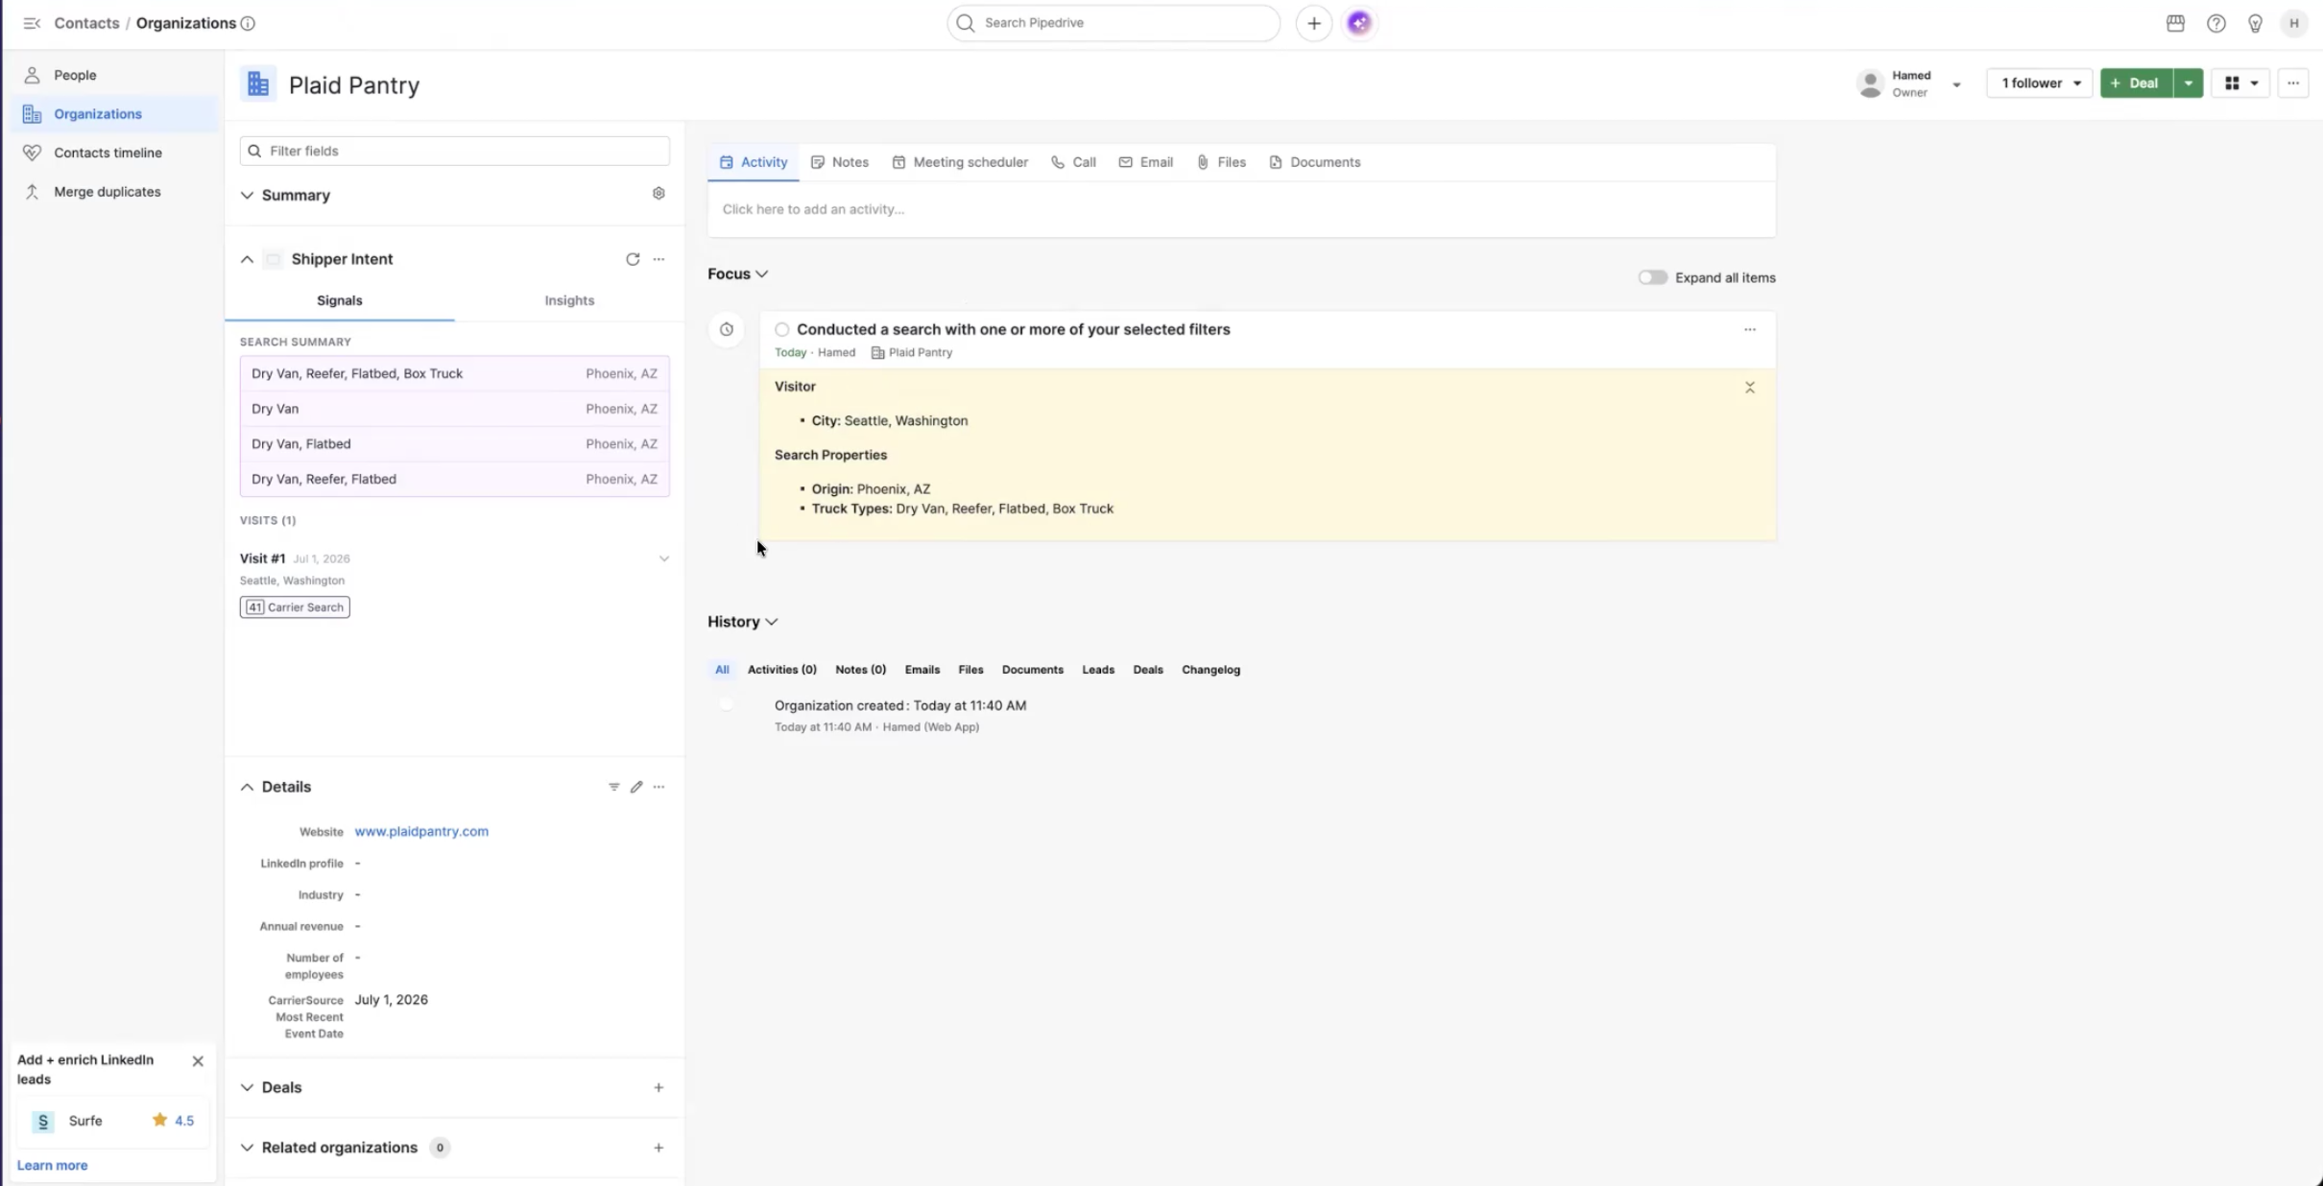Screen dimensions: 2323x1186
Task: Click the Plaid Pantry organization building icon
Action: 257,84
